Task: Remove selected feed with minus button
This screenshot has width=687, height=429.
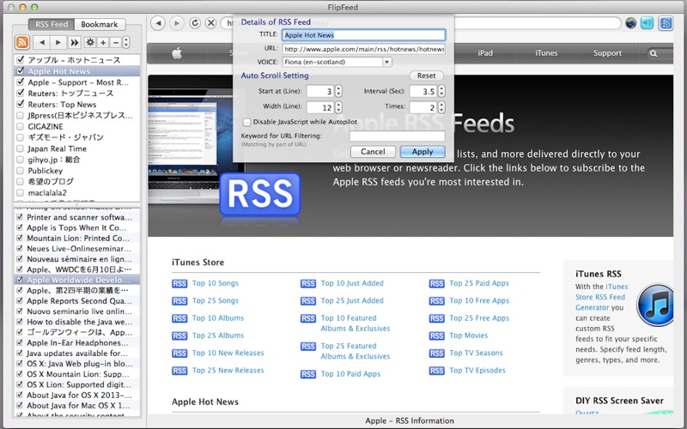Action: click(116, 42)
